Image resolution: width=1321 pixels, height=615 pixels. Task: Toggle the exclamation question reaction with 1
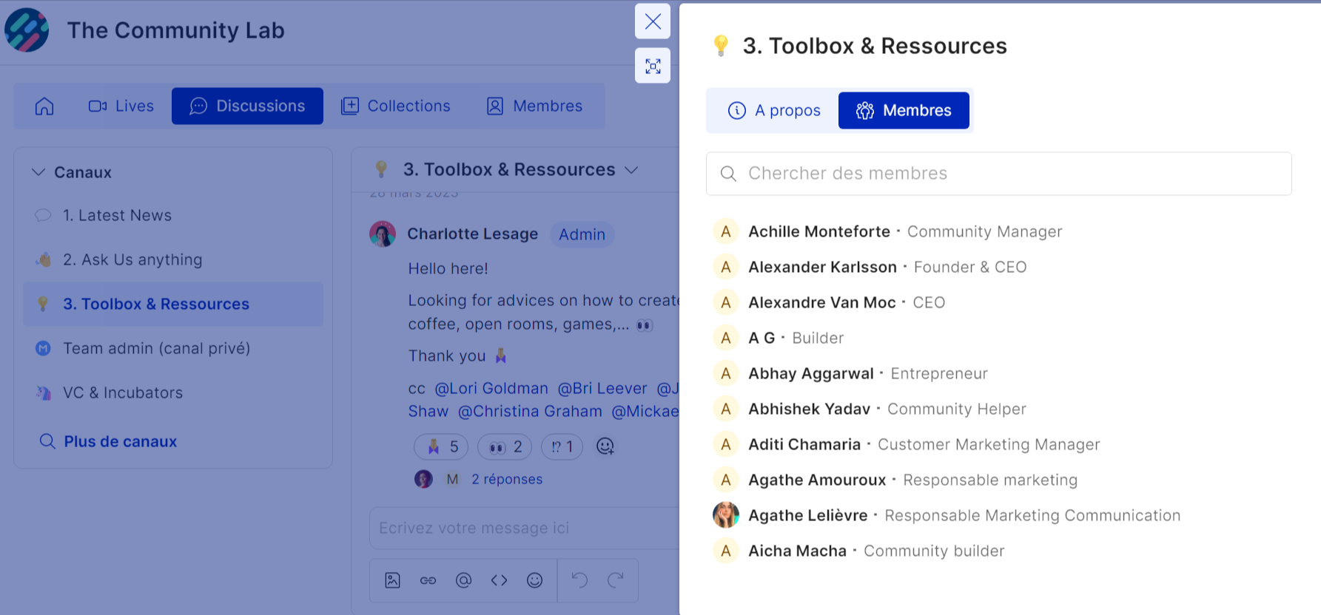562,446
